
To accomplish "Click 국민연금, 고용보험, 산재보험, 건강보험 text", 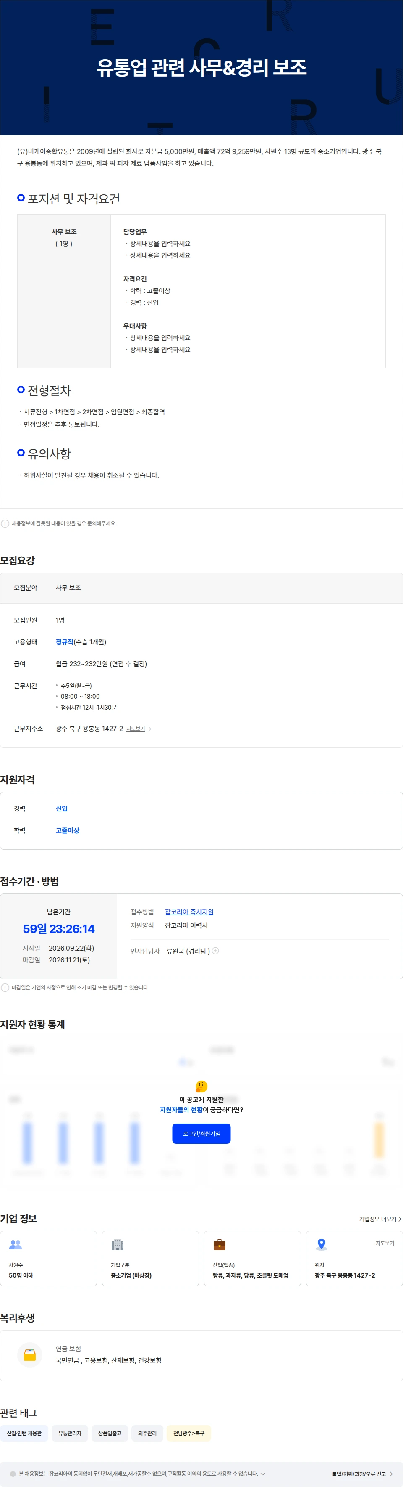I will tap(109, 1360).
